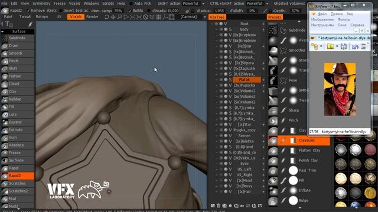Collapse the Remen layer node
Screen dimensions: 378x212
tap(216, 135)
